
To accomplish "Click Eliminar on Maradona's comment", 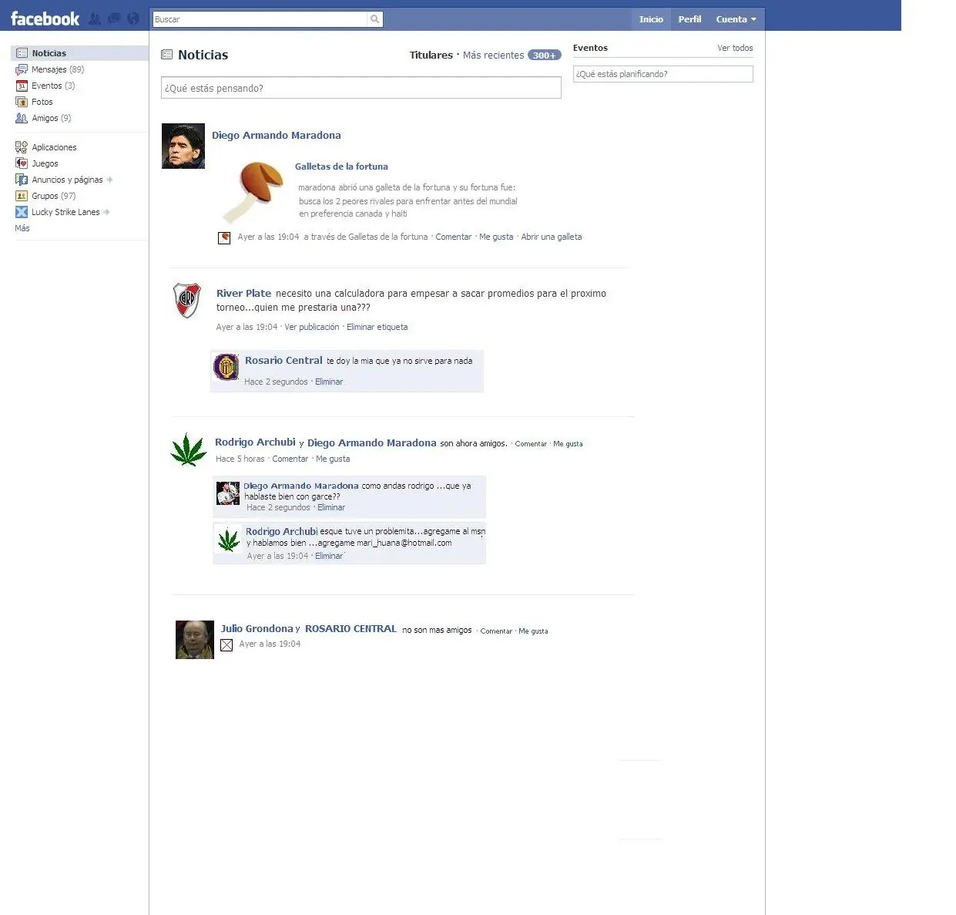I will [331, 507].
